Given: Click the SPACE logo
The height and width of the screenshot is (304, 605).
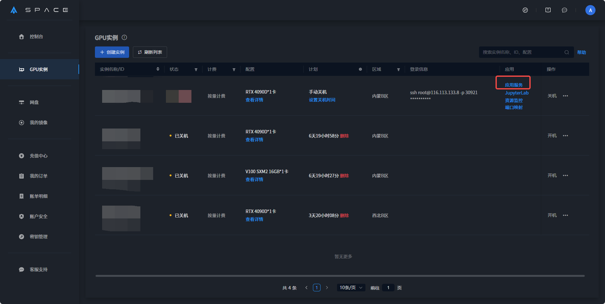Looking at the screenshot, I should [x=40, y=10].
